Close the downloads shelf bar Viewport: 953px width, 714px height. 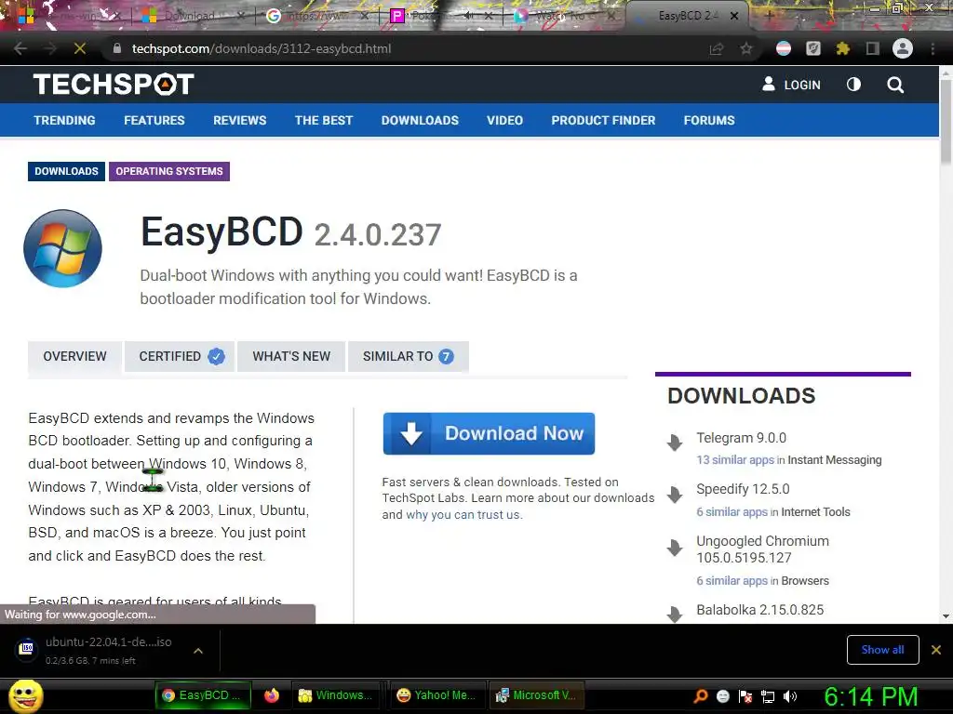(x=936, y=650)
